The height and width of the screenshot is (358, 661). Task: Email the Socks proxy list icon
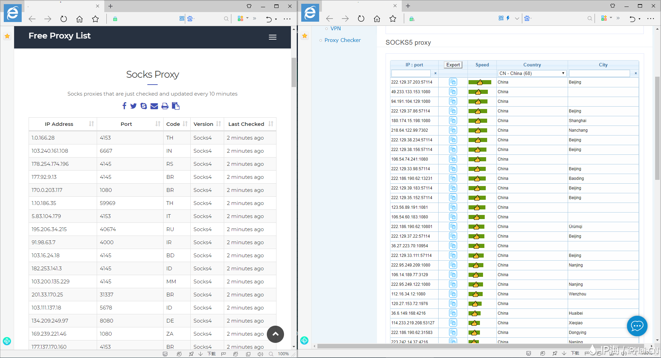154,106
